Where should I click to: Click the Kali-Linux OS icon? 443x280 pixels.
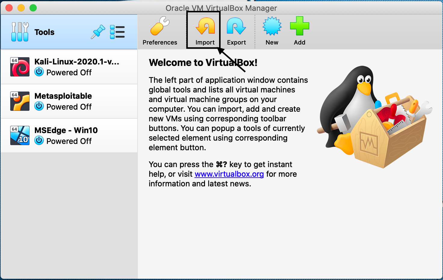(20, 67)
